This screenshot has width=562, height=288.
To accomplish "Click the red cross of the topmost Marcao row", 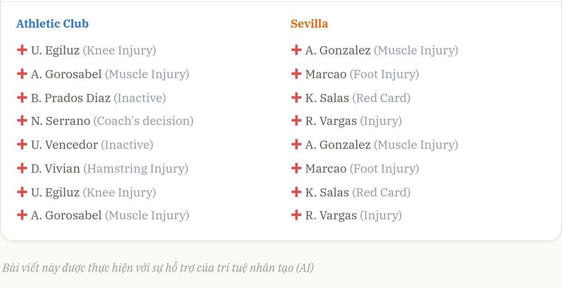I will [x=296, y=74].
